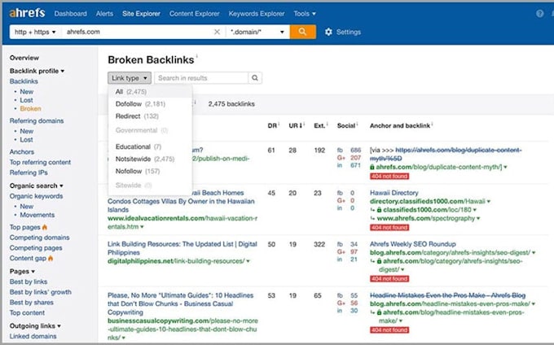Clear the ahrefs.com URL field with X

[217, 32]
